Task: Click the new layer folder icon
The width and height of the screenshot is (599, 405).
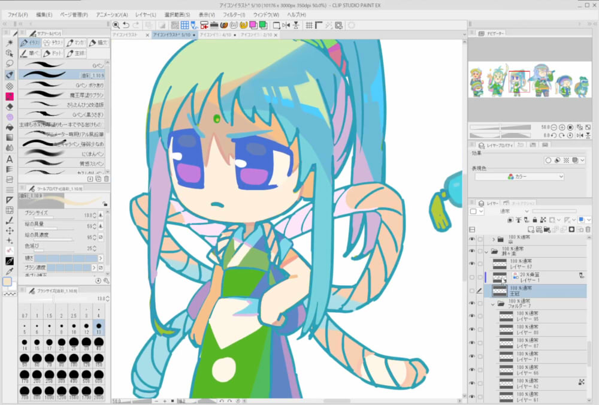Action: (547, 229)
